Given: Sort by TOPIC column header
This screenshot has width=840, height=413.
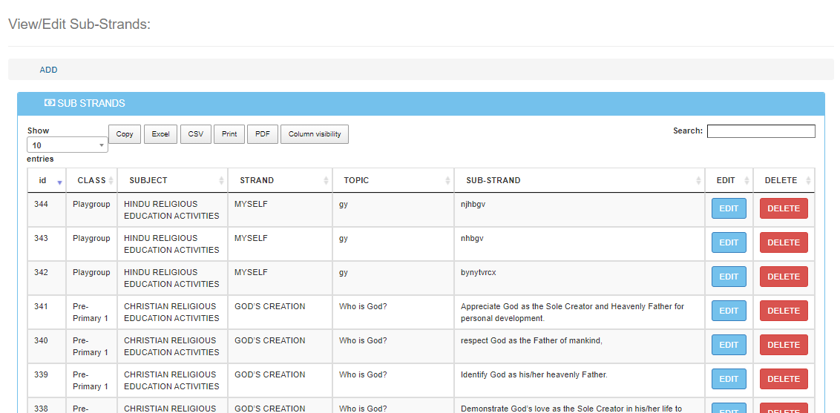Looking at the screenshot, I should 393,180.
